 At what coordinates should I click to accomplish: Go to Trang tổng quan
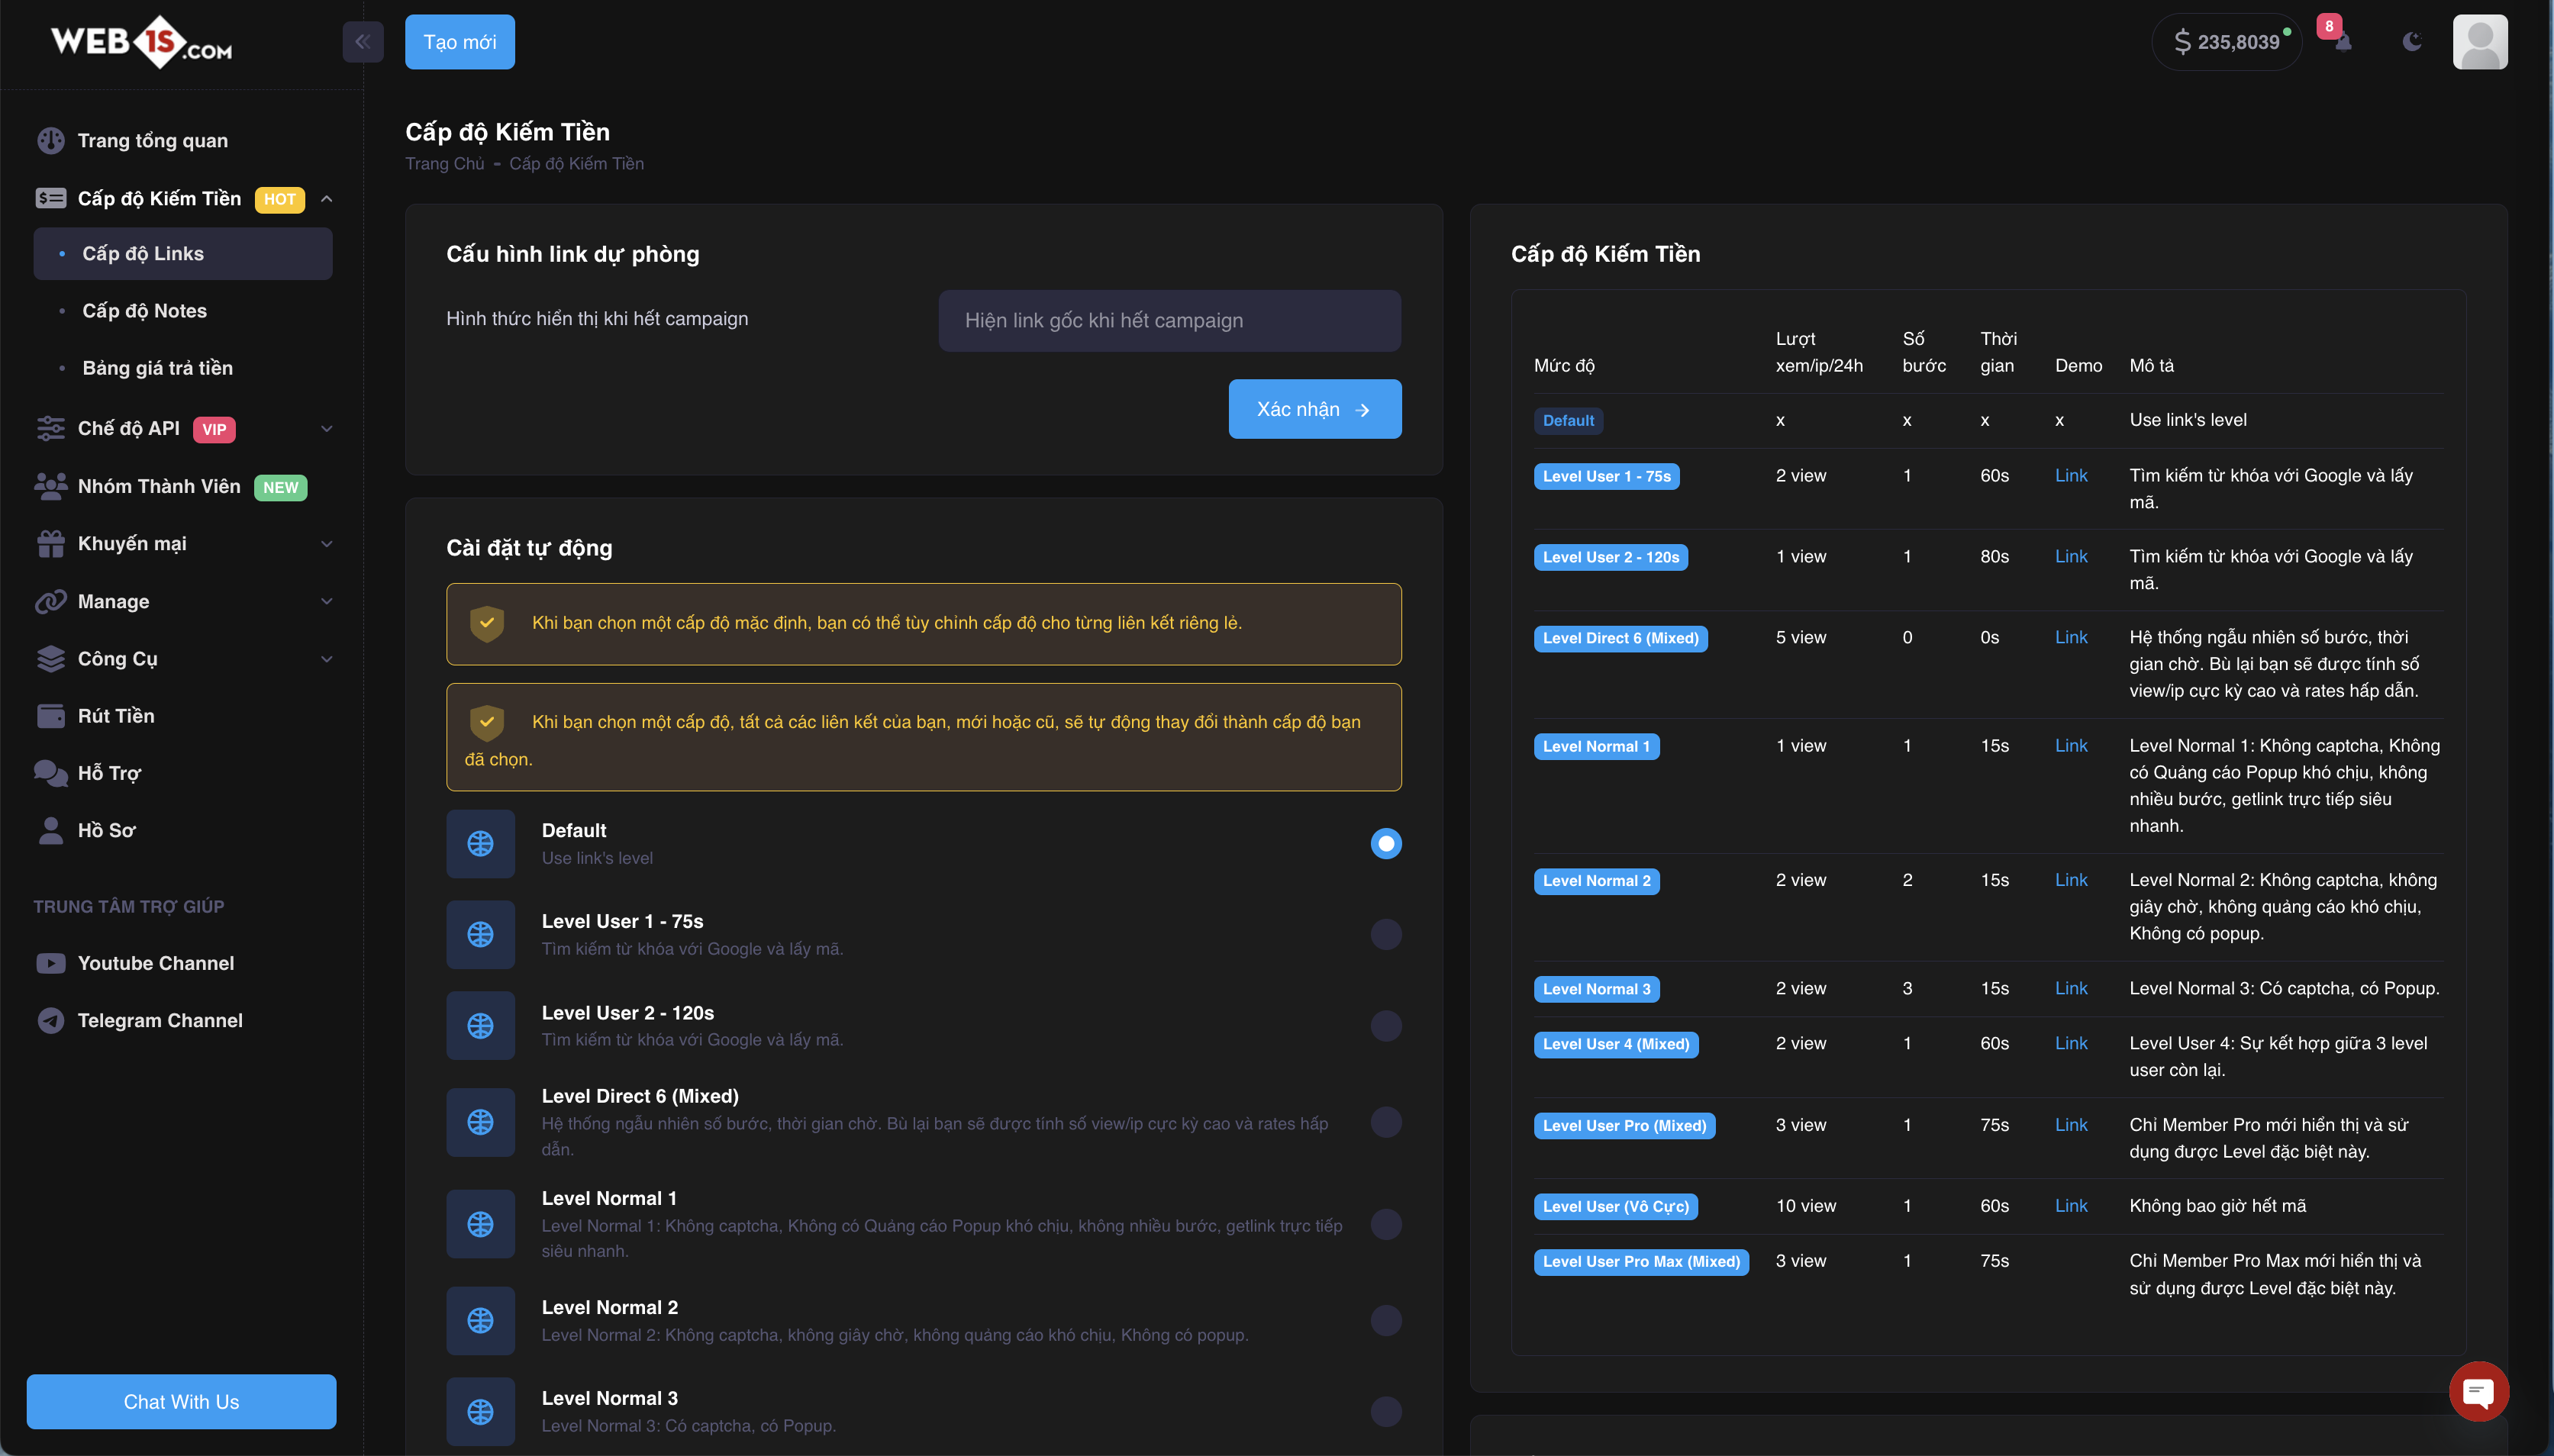click(183, 141)
